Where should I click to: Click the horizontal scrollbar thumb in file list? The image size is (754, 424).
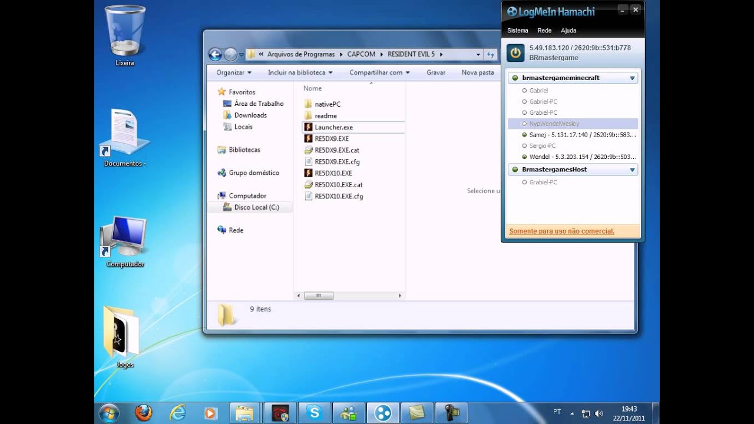tap(318, 296)
